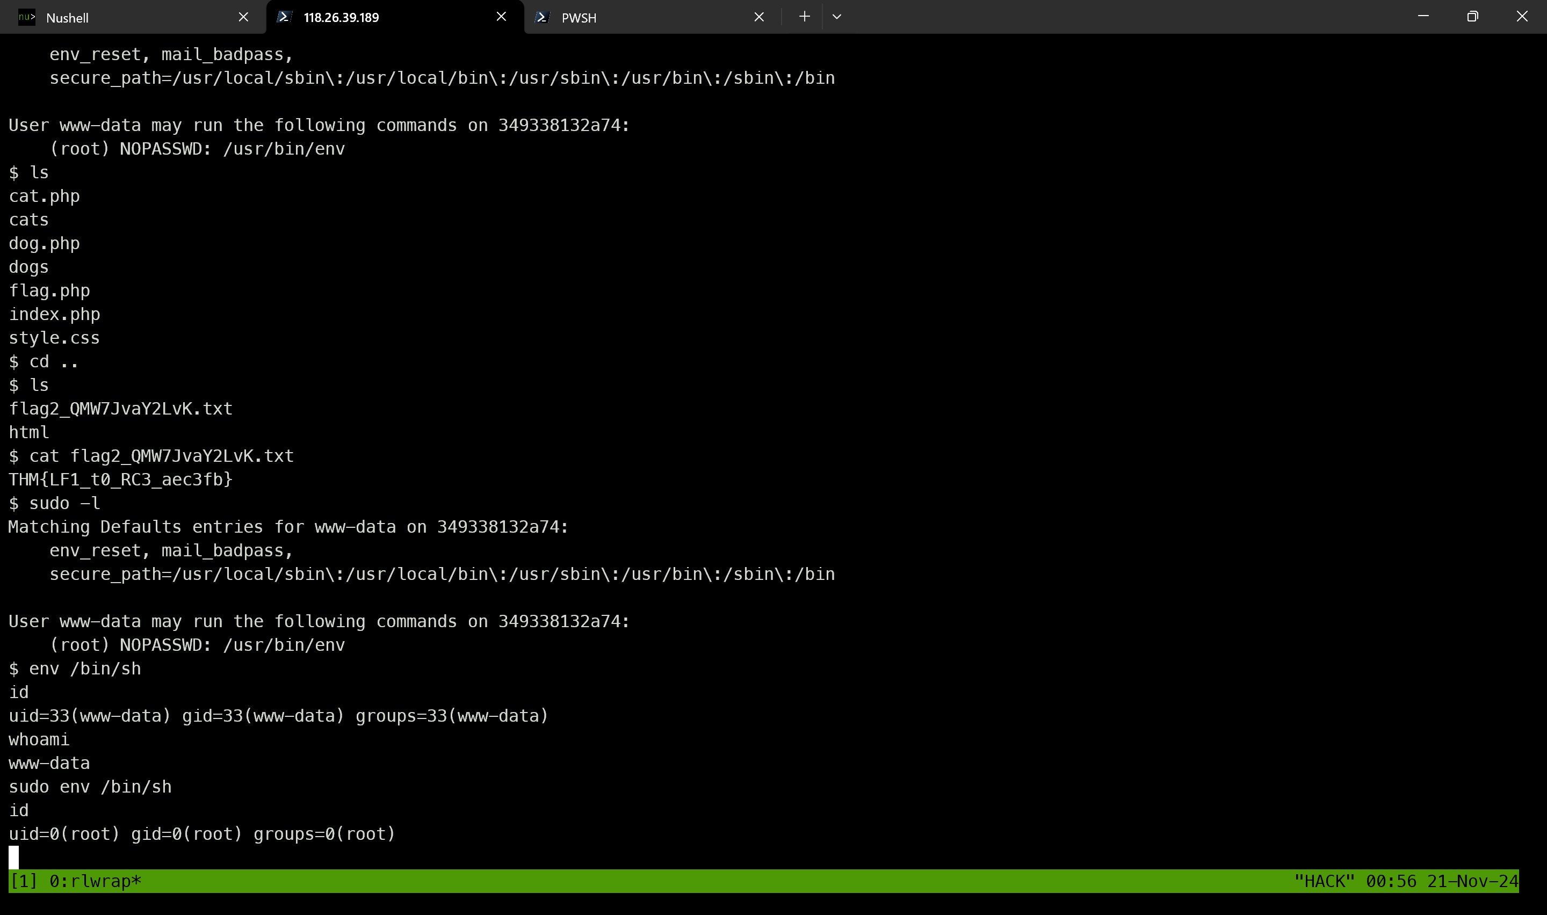The width and height of the screenshot is (1547, 915).
Task: Click the '$ env /bin/sh' command line
Action: (x=75, y=669)
